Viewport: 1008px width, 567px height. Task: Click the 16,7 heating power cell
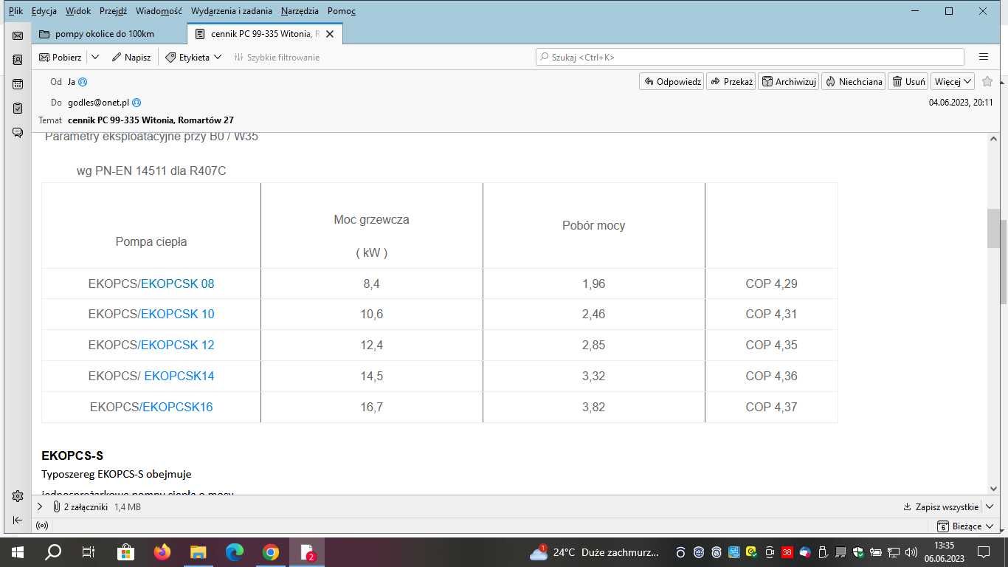click(x=372, y=407)
